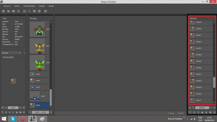Image resolution: width=217 pixels, height=122 pixels.
Task: Click the log window toolbar icon
Action: coord(45,11)
